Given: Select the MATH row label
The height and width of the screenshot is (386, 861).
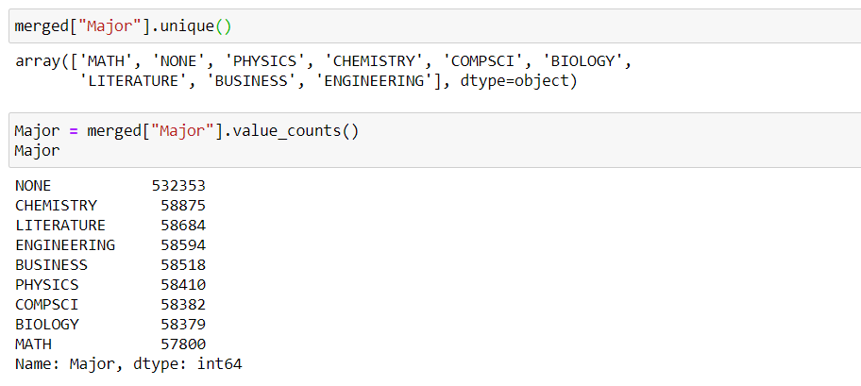Looking at the screenshot, I should point(33,344).
